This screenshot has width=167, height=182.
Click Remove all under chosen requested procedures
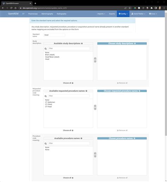click(x=122, y=130)
